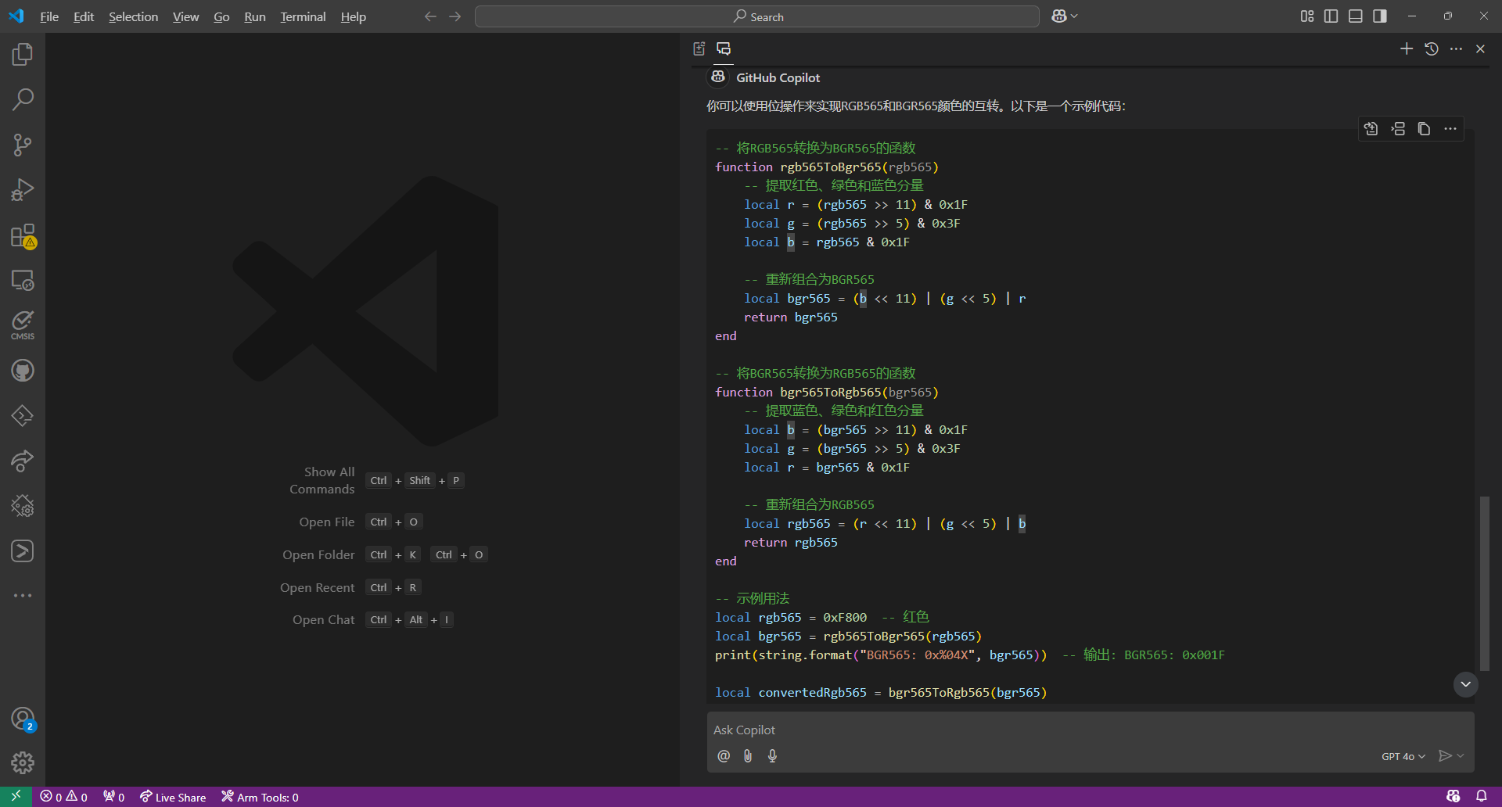
Task: Open code block more actions
Action: click(1450, 129)
